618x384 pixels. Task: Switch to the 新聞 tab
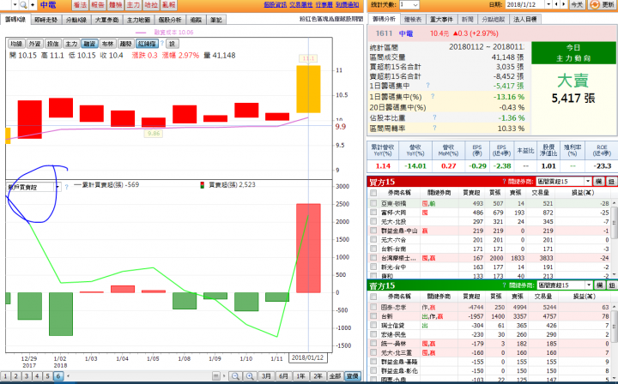[468, 19]
